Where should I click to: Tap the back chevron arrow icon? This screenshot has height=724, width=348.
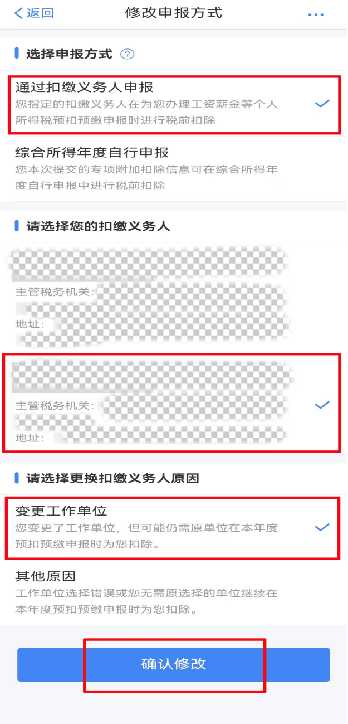tap(18, 13)
